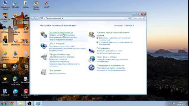Click the Добавление устройства link

coord(58,59)
